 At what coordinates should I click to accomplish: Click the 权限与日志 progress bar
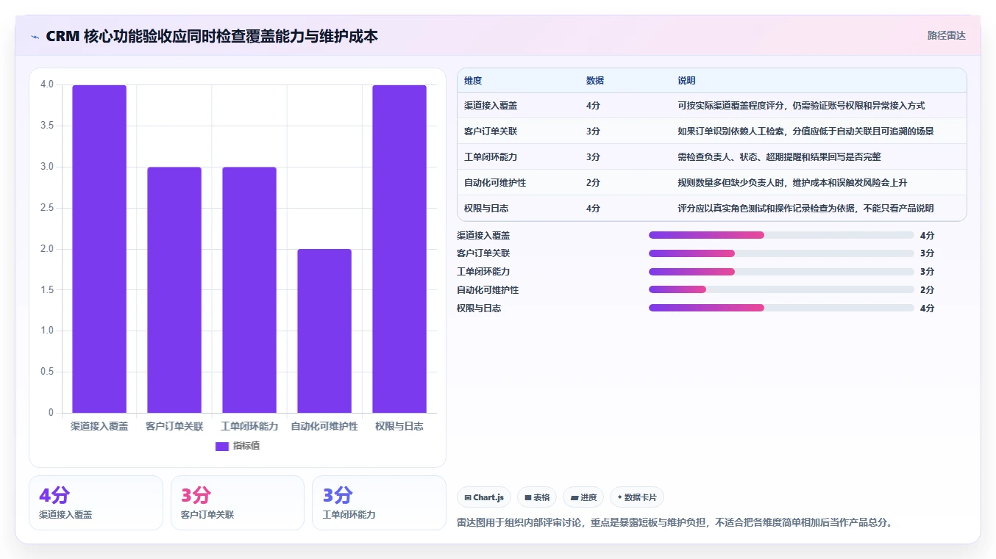781,309
